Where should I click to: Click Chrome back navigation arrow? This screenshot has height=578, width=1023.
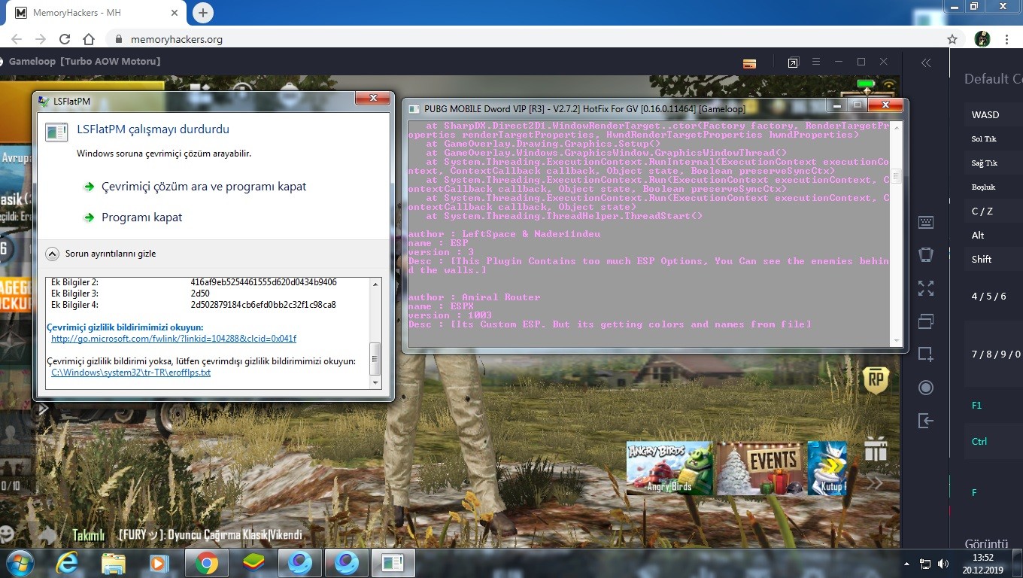pyautogui.click(x=17, y=39)
